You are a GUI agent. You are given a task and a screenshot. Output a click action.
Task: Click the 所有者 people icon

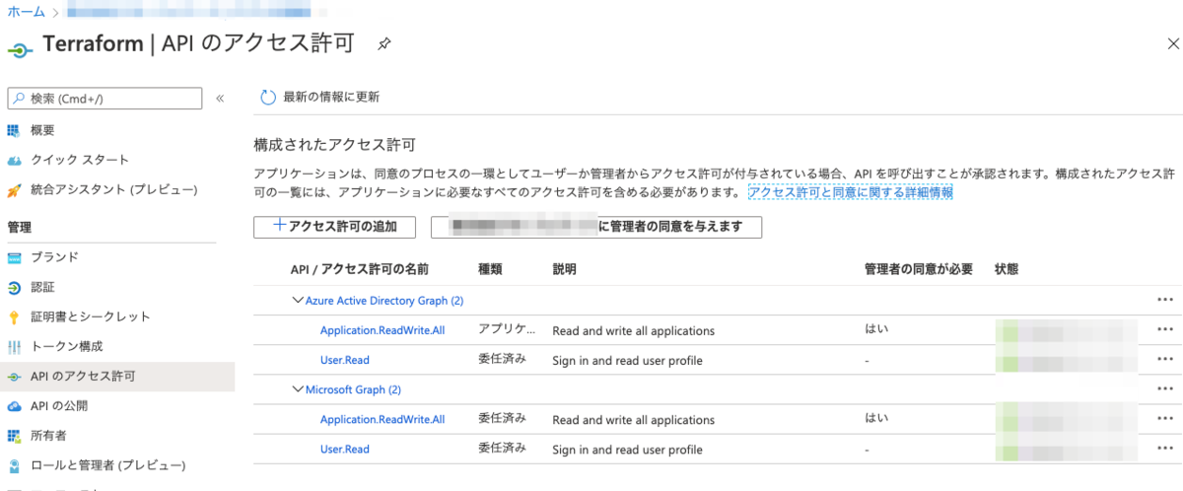click(x=14, y=436)
